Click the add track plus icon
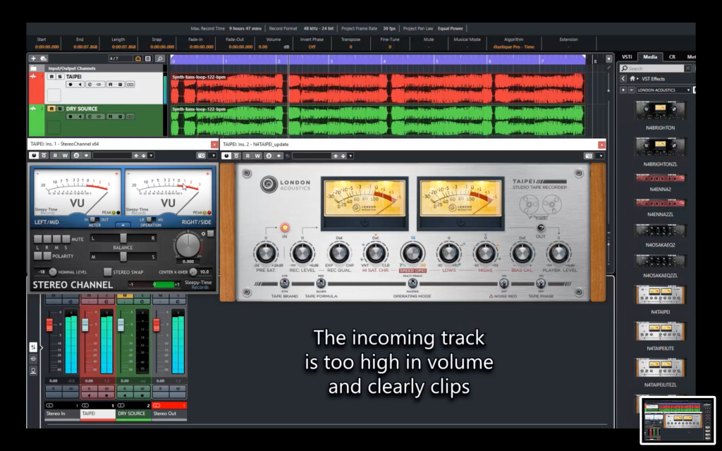This screenshot has height=451, width=722. tap(33, 58)
